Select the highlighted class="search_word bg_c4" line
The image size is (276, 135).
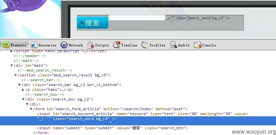138,121
